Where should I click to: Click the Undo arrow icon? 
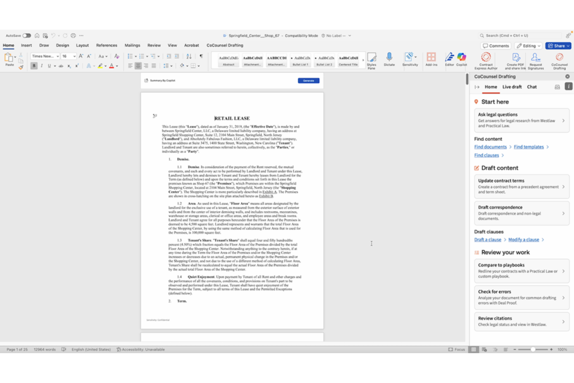point(53,36)
